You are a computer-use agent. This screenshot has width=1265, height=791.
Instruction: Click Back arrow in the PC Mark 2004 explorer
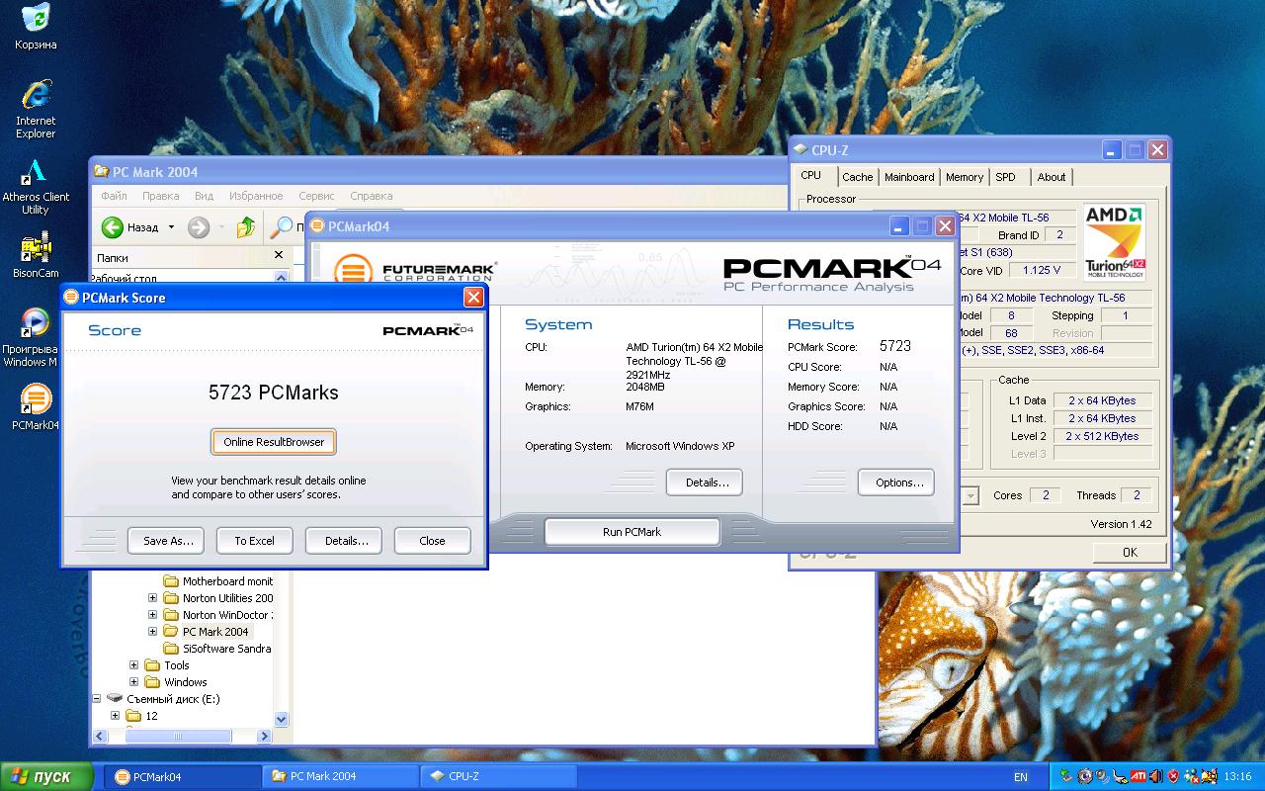[113, 227]
